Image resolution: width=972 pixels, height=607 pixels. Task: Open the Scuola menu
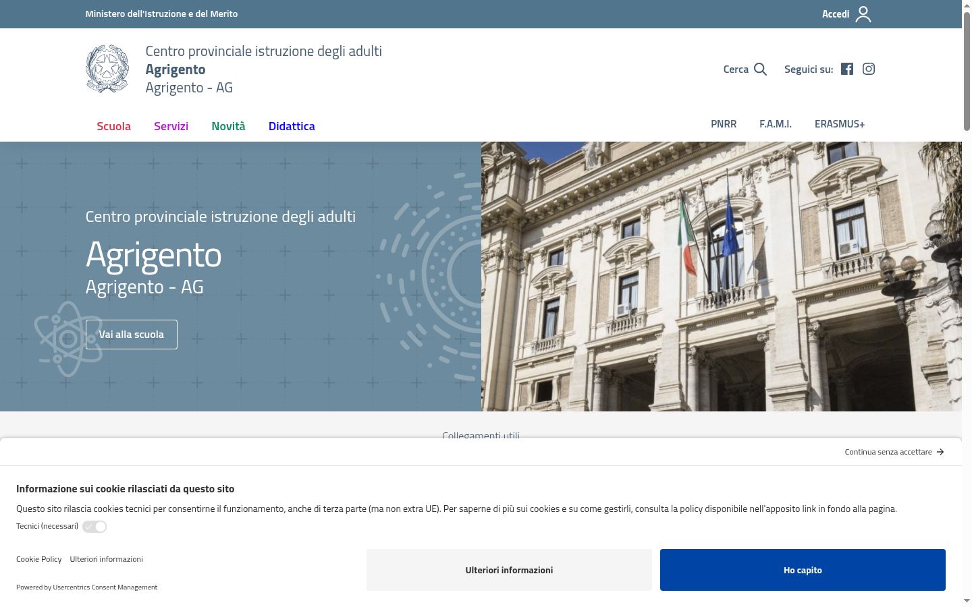pos(113,126)
